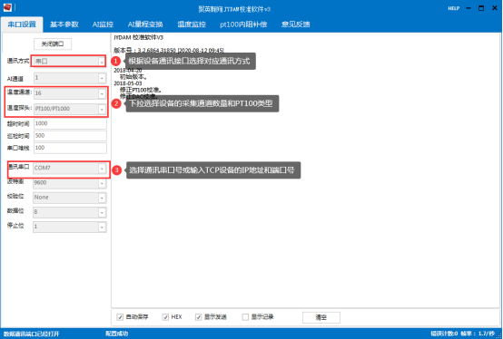Open the 意见反馈 tab

tap(295, 24)
